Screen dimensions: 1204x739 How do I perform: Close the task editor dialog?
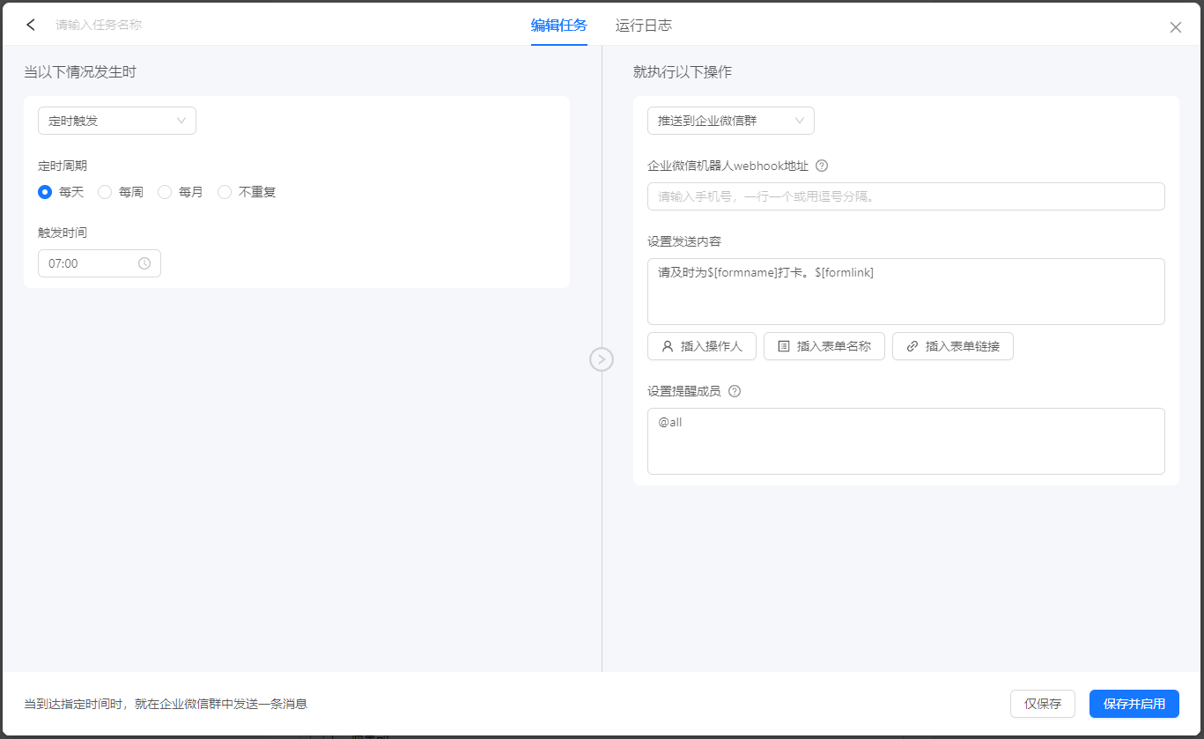(1176, 27)
